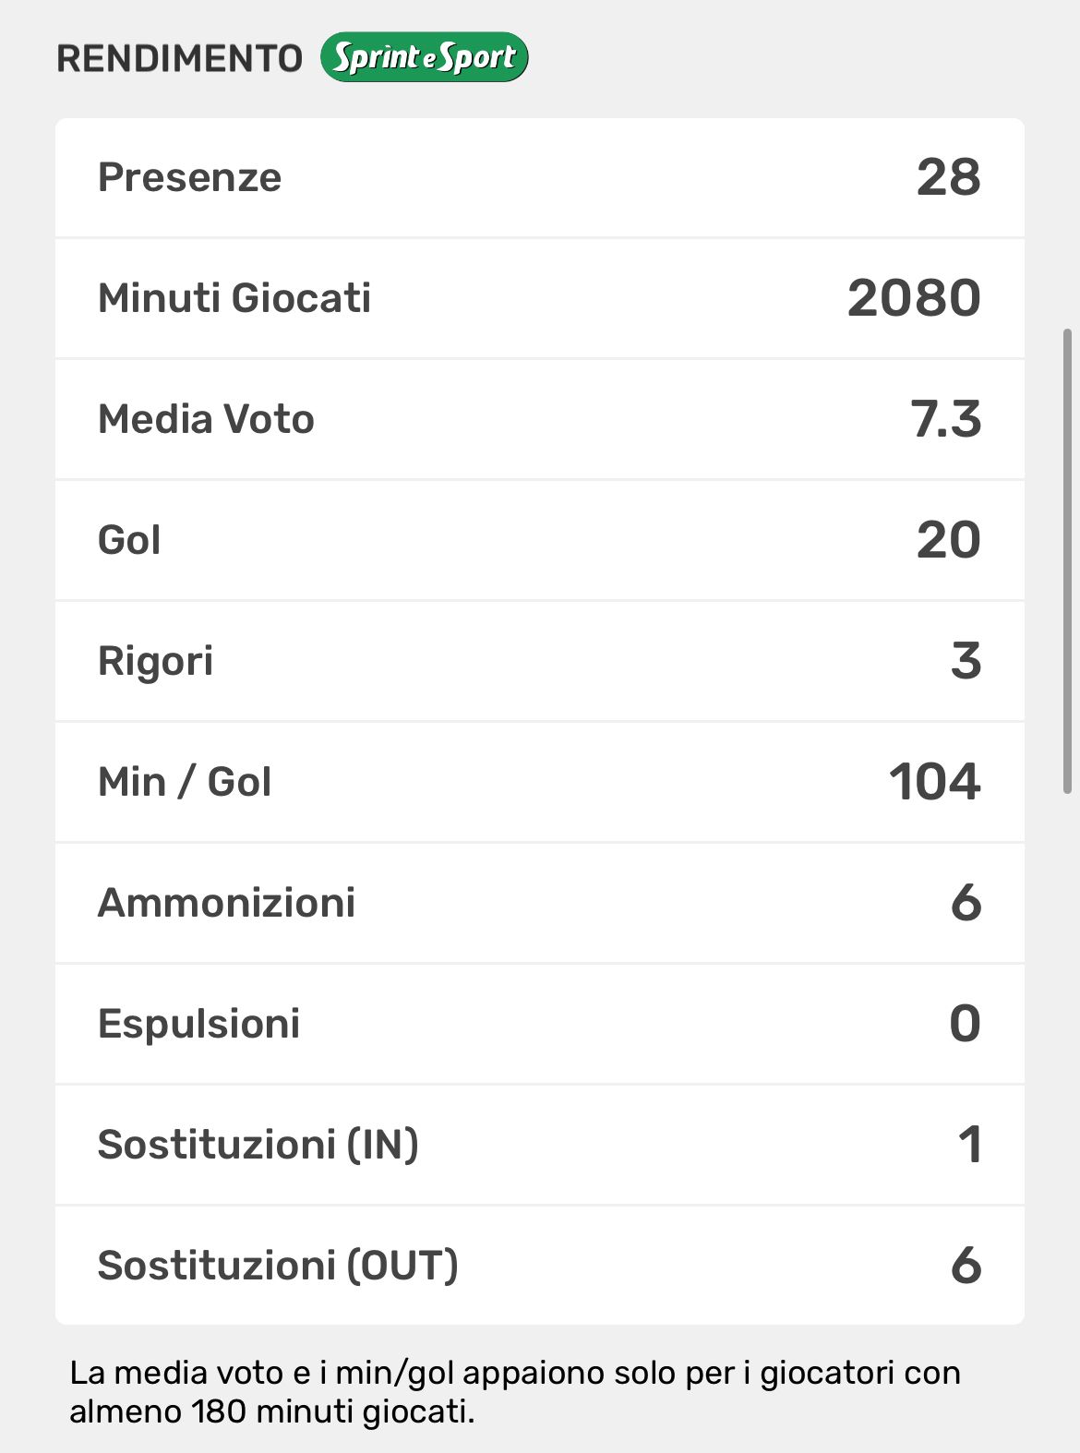The width and height of the screenshot is (1080, 1453).
Task: Click the Espulsioni row label
Action: coord(198,1024)
